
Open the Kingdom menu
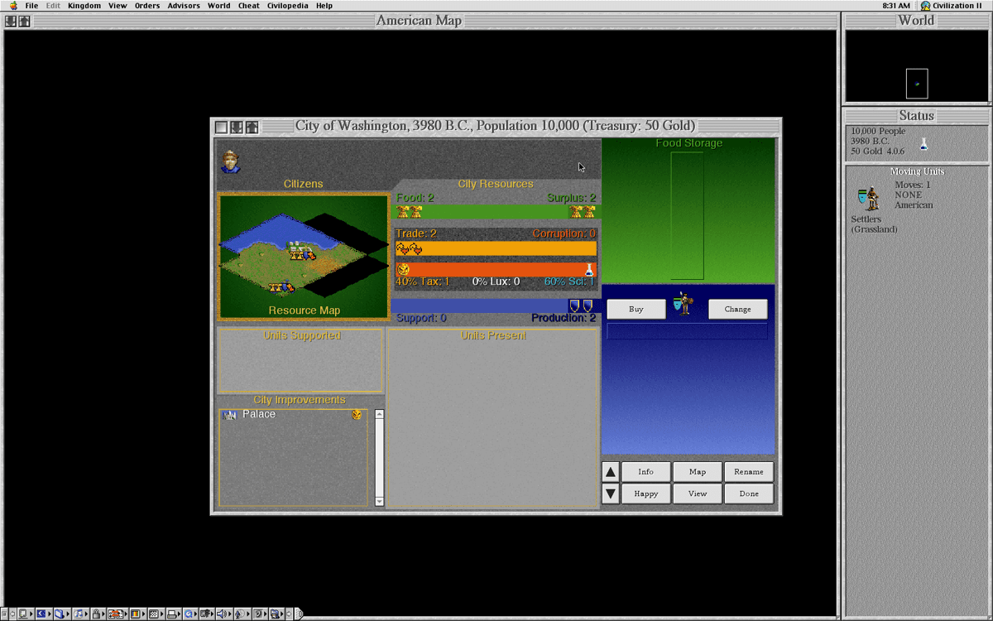84,6
